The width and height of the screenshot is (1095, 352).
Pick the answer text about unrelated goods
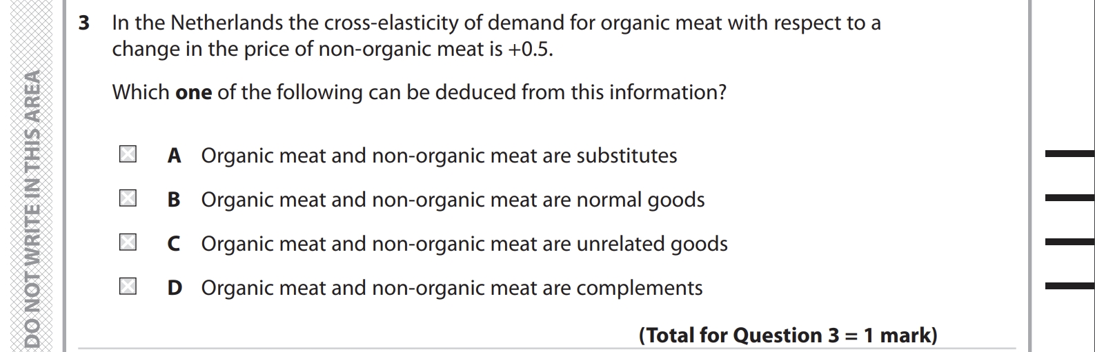[464, 244]
